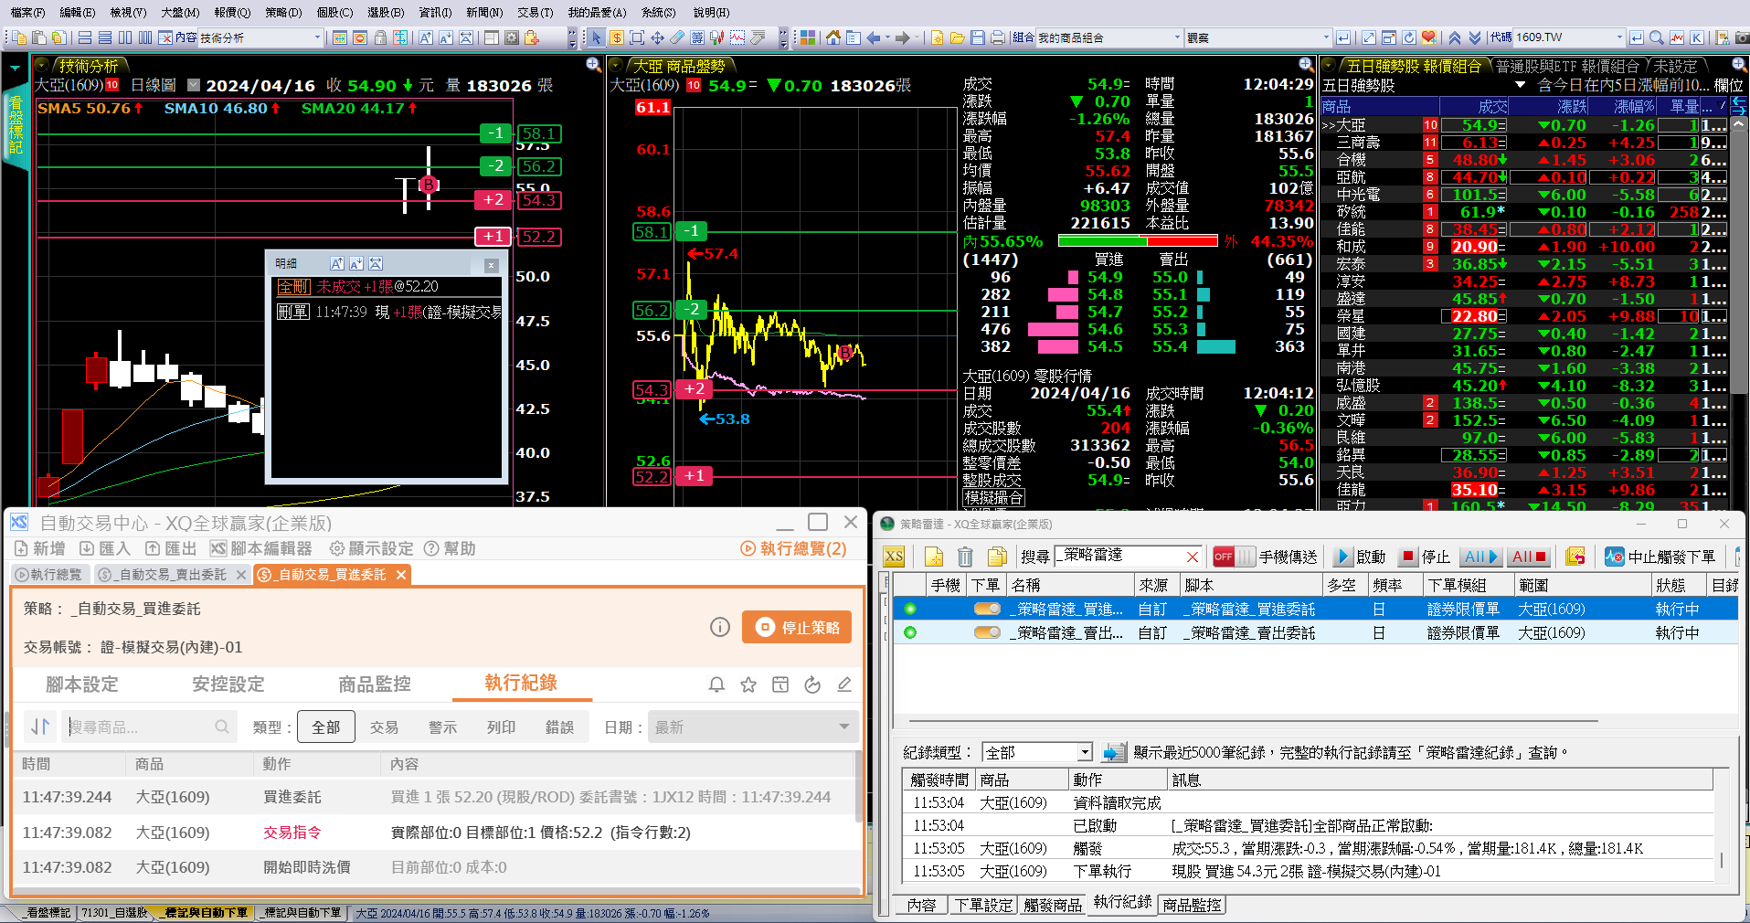Click the 搜尋商品 search input field
1750x923 pixels.
tap(142, 727)
